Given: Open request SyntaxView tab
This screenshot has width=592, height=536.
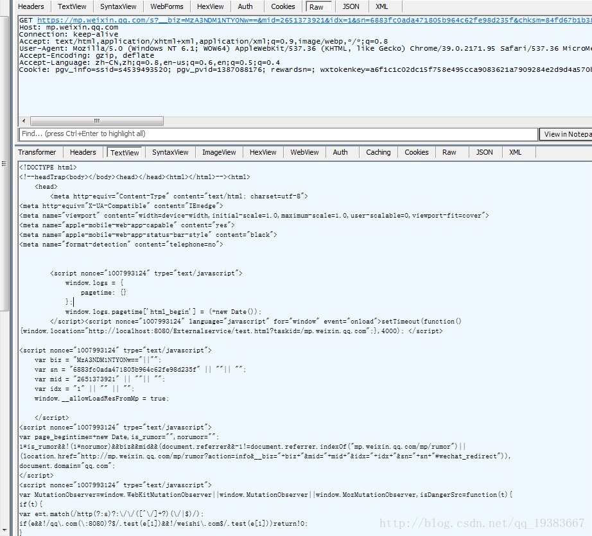Looking at the screenshot, I should [x=118, y=6].
